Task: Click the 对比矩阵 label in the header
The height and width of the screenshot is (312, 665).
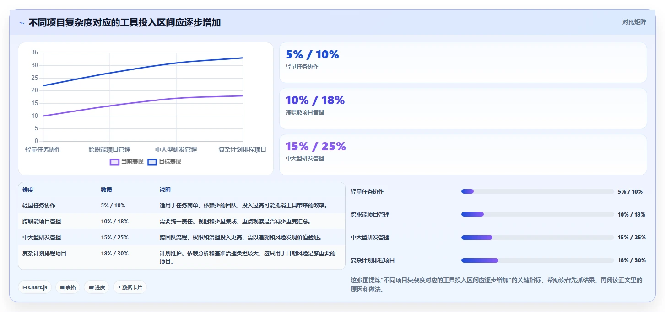Action: (x=634, y=22)
